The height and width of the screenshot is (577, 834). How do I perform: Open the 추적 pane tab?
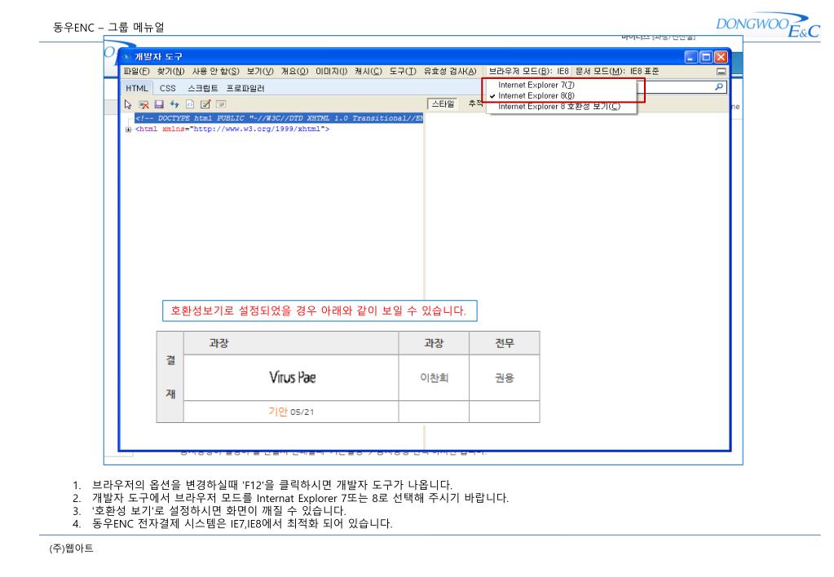coord(475,104)
